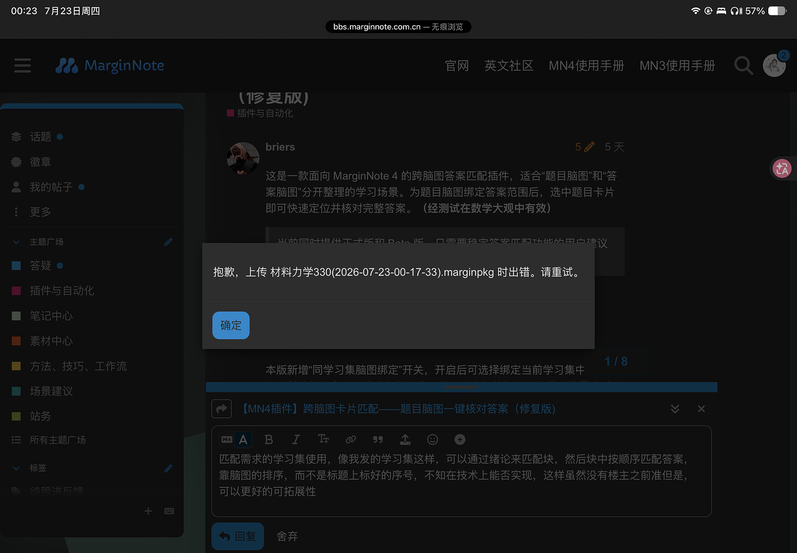Insert a hyperlink in the reply
This screenshot has height=553, width=797.
click(x=351, y=440)
